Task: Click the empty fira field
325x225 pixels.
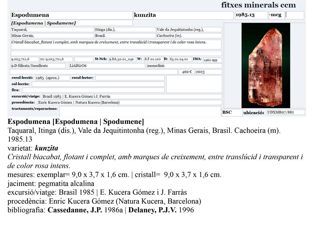Action: point(94,90)
